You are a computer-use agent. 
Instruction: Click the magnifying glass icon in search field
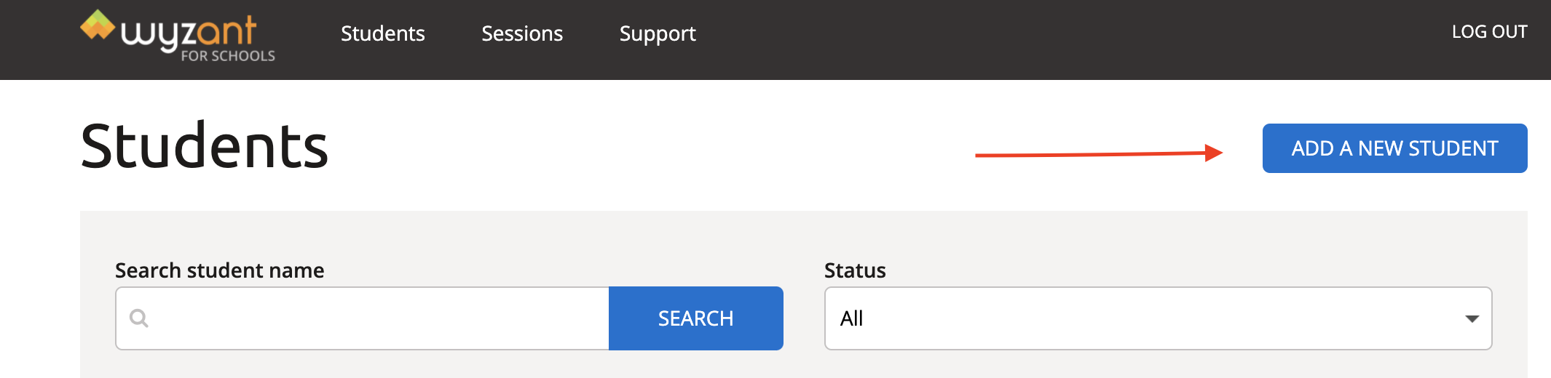pos(139,318)
